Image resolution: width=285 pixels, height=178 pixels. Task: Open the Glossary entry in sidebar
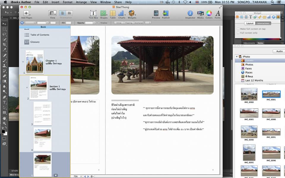point(35,42)
